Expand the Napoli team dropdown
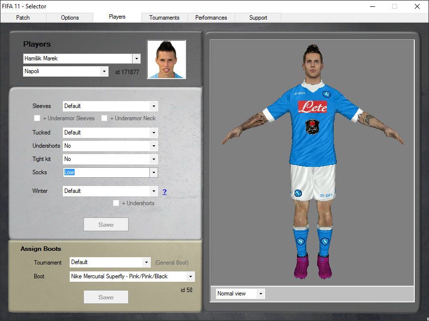The image size is (429, 321). pyautogui.click(x=104, y=72)
